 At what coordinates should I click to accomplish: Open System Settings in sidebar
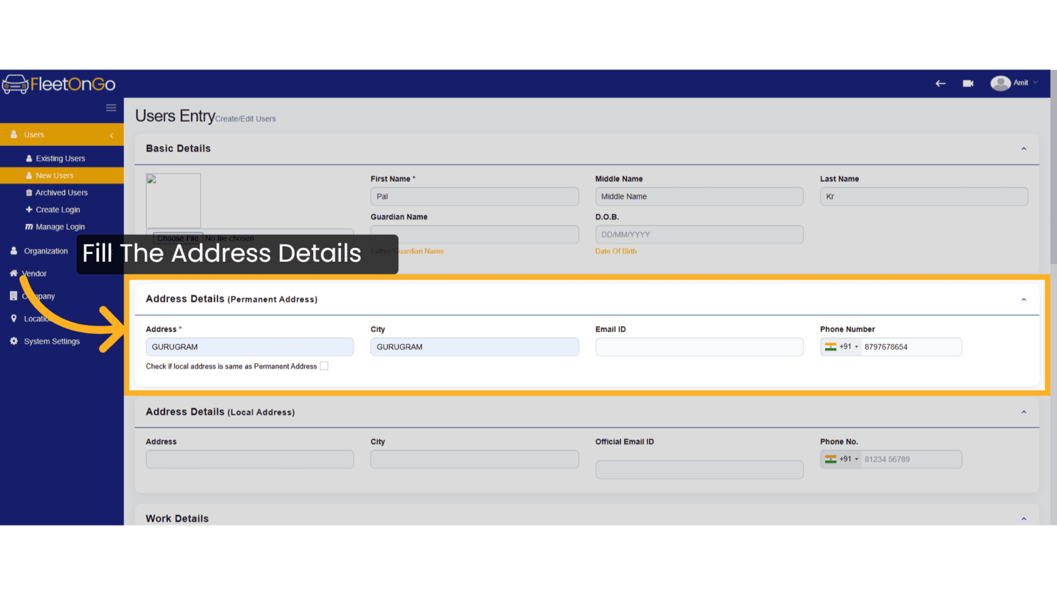point(52,342)
